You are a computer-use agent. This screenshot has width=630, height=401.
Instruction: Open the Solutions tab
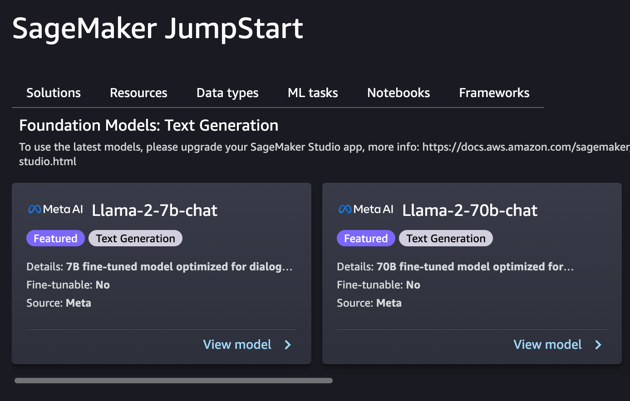tap(54, 93)
